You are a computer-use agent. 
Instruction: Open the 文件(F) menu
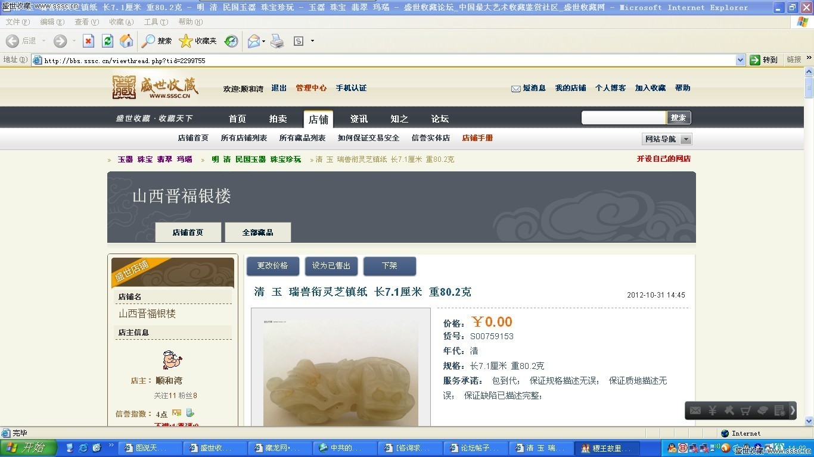point(18,22)
